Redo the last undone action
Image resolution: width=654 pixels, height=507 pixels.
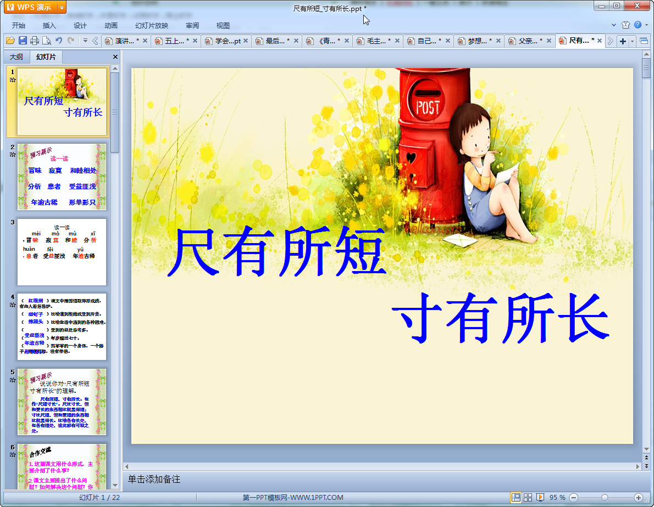pyautogui.click(x=71, y=41)
